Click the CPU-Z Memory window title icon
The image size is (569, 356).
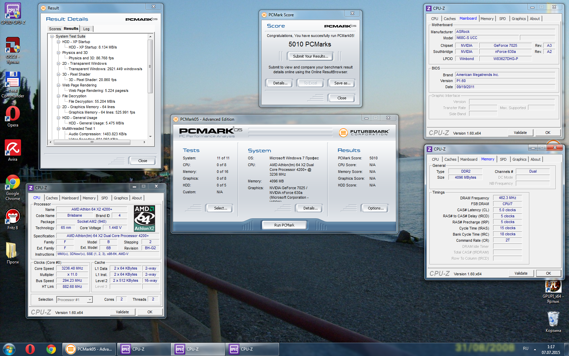[x=429, y=149]
